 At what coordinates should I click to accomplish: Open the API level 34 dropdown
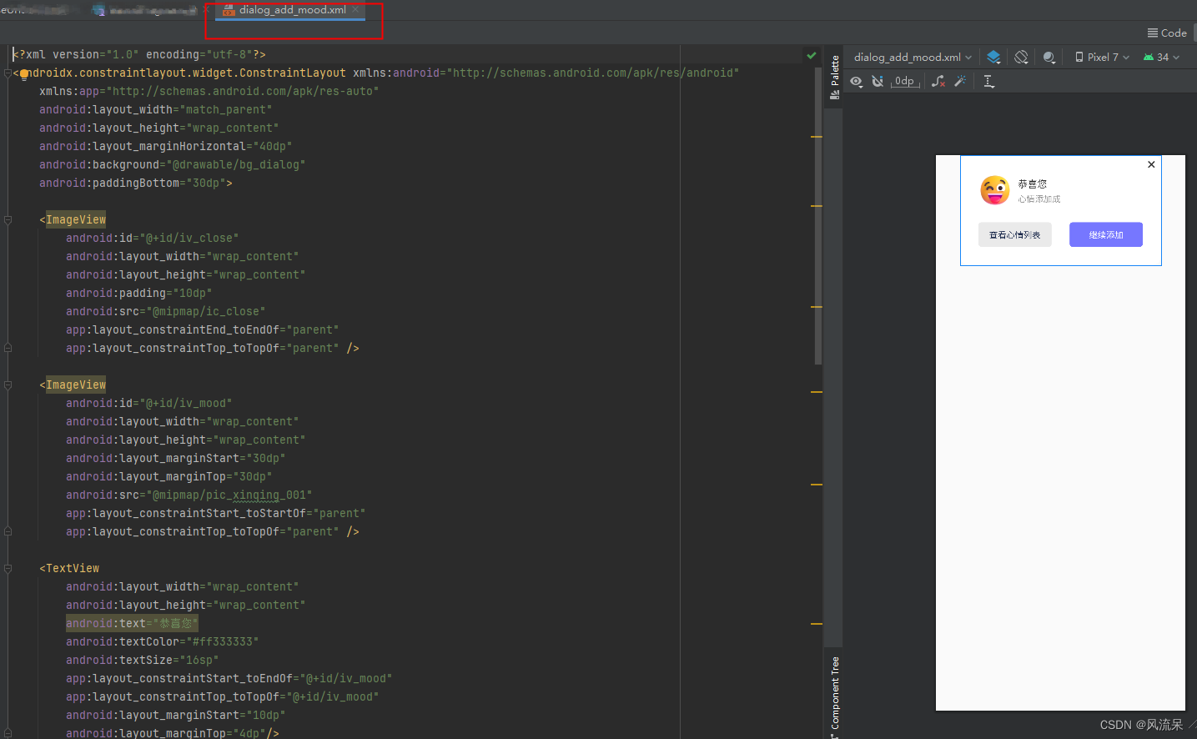1161,57
